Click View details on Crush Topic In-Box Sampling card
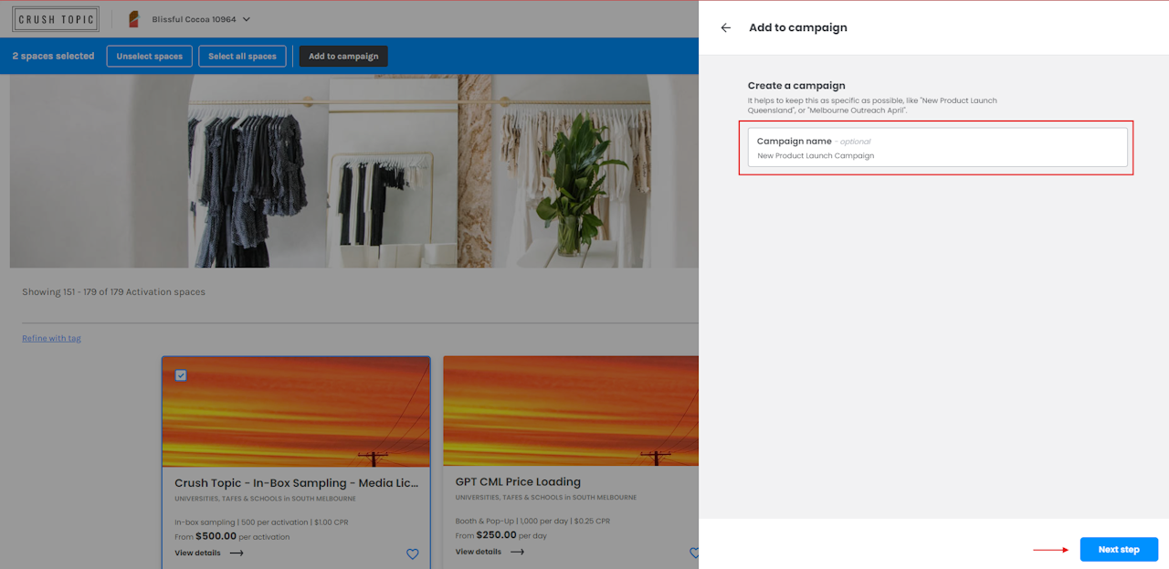 tap(209, 553)
